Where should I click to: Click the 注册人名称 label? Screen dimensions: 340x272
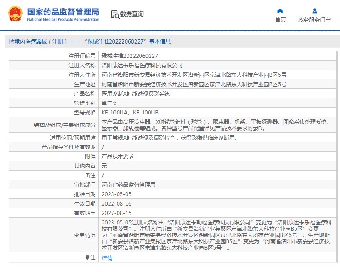pos(82,65)
